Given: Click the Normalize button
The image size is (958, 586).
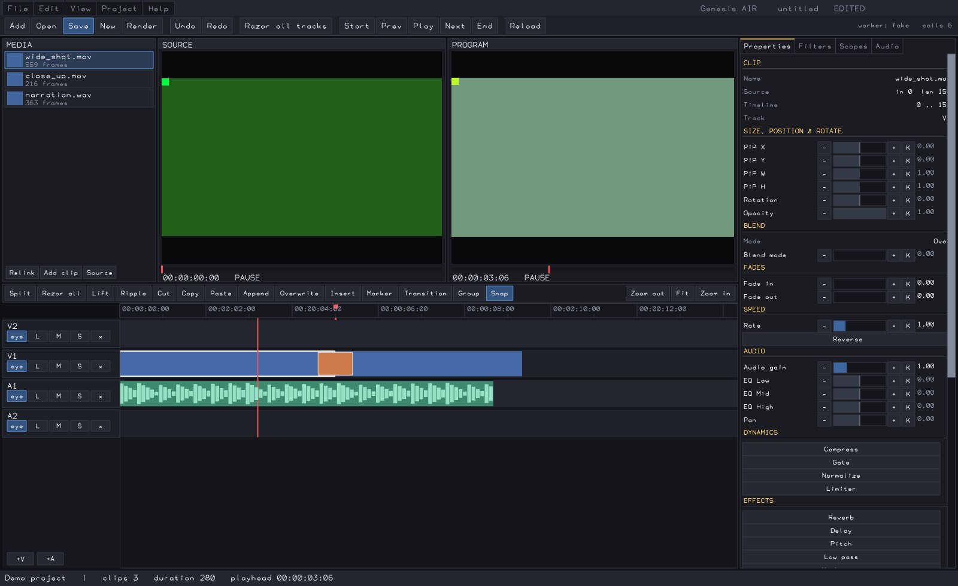Looking at the screenshot, I should pos(841,476).
